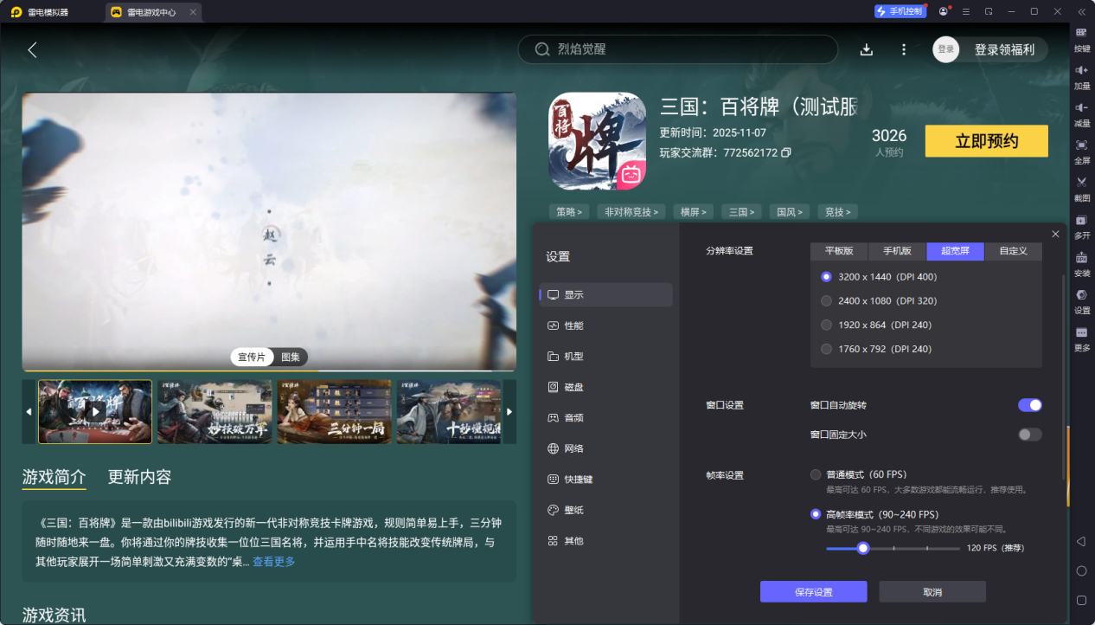Open the 三国 category tag

point(741,211)
